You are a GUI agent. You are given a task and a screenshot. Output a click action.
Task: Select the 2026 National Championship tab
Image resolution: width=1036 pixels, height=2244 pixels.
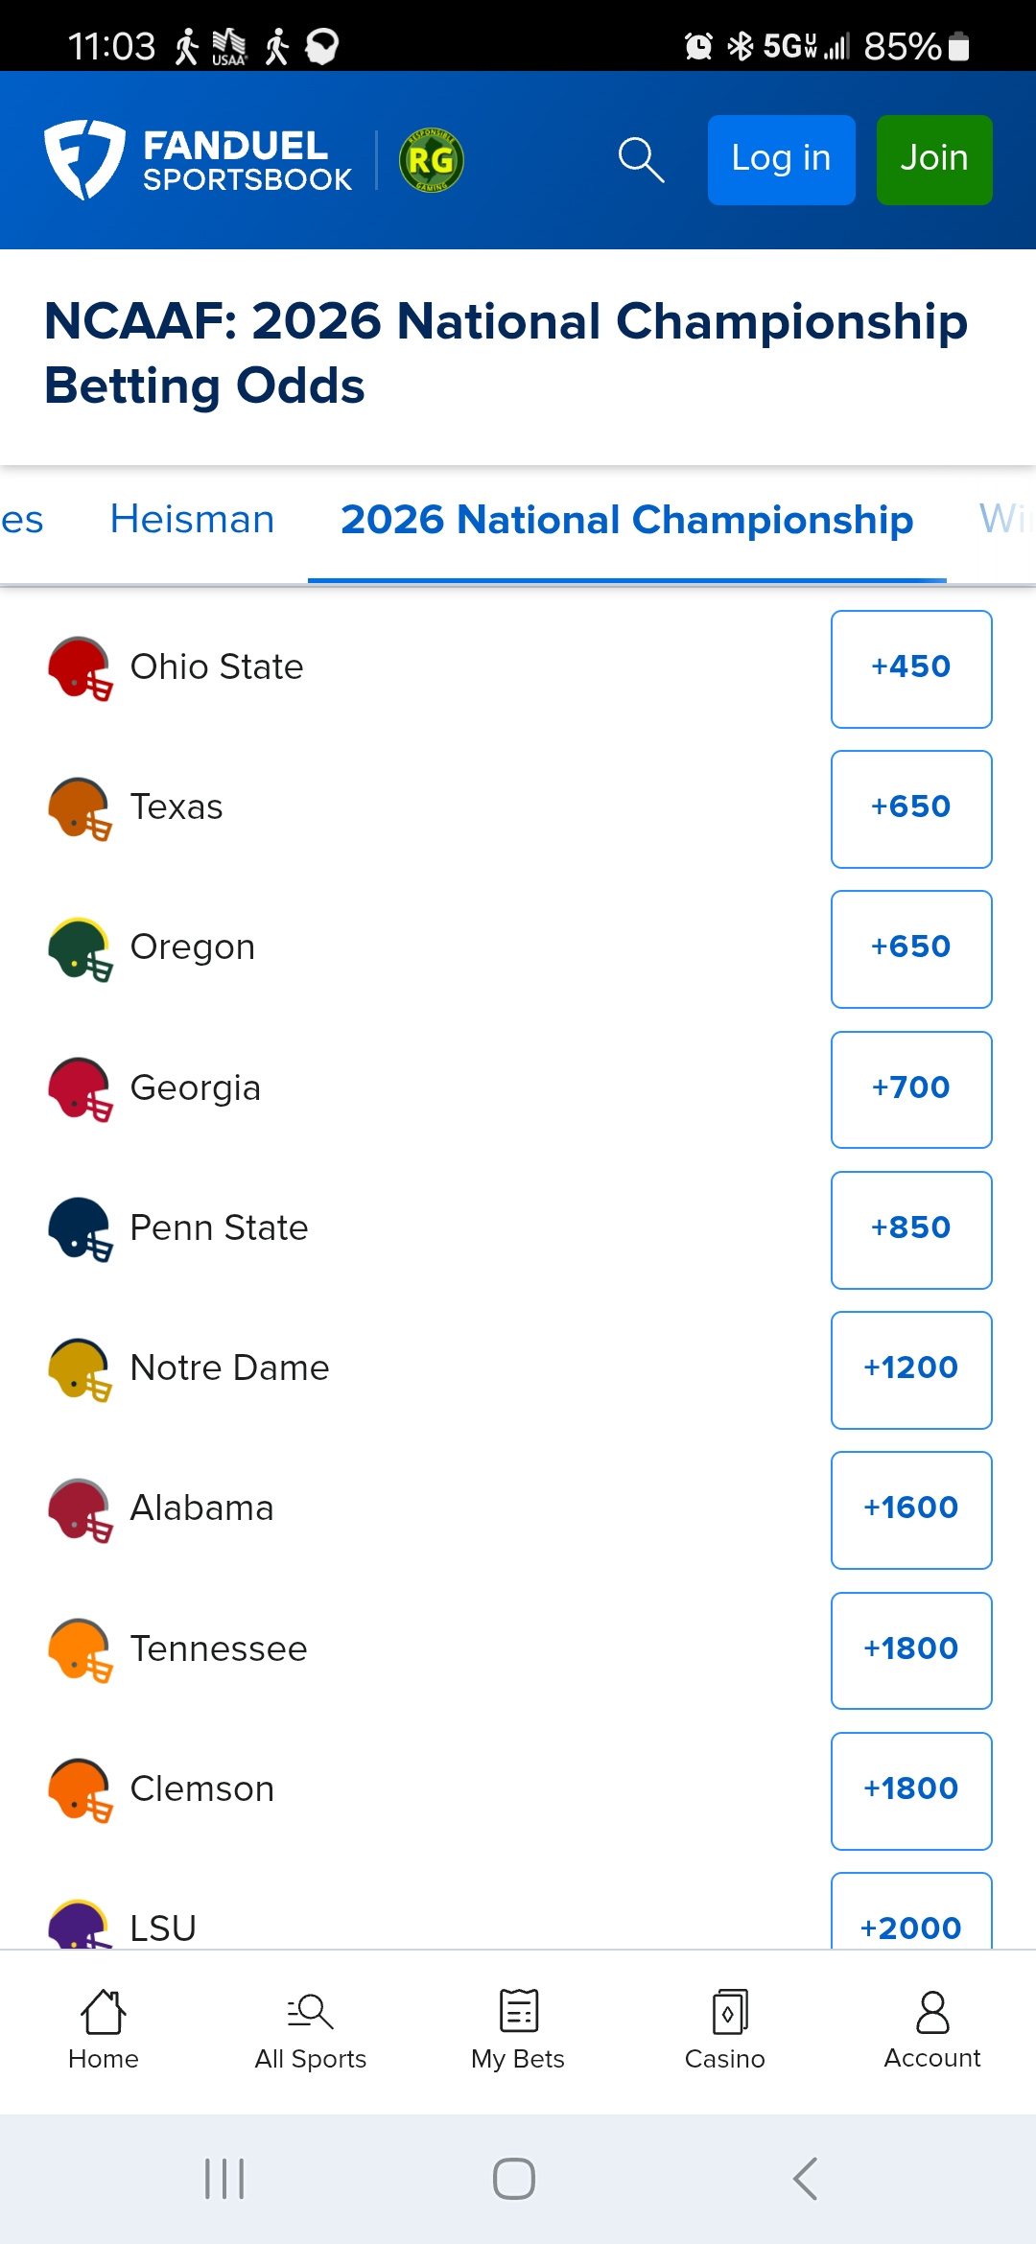click(626, 520)
